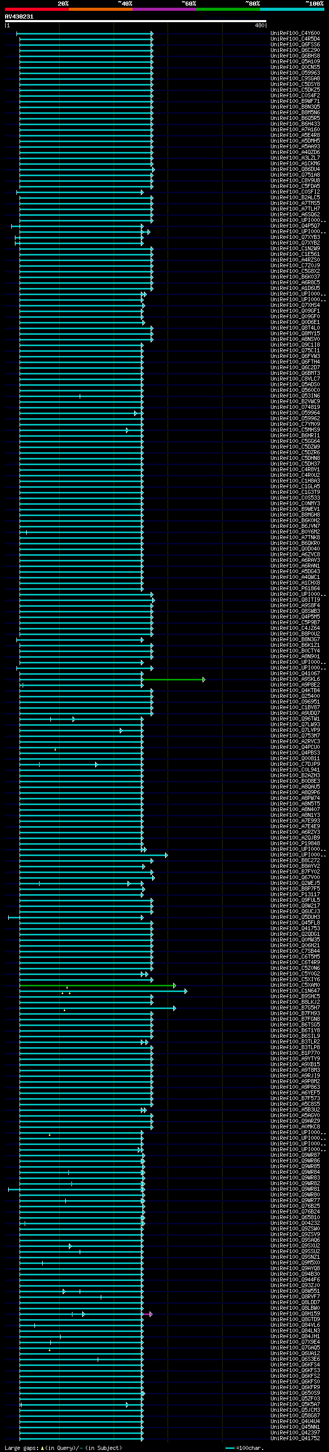
Task: Open hit UniRef100_A8QAU5
Action: point(295,787)
